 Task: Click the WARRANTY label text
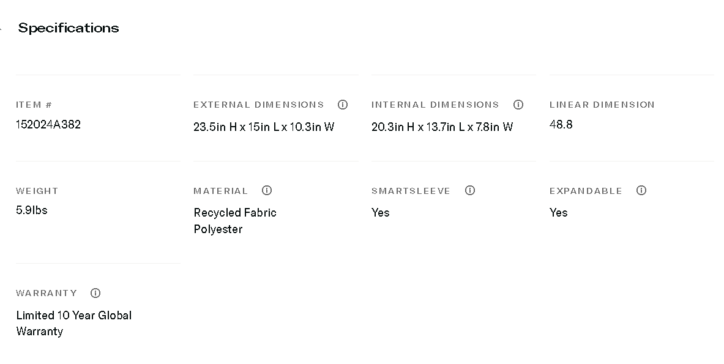point(47,293)
